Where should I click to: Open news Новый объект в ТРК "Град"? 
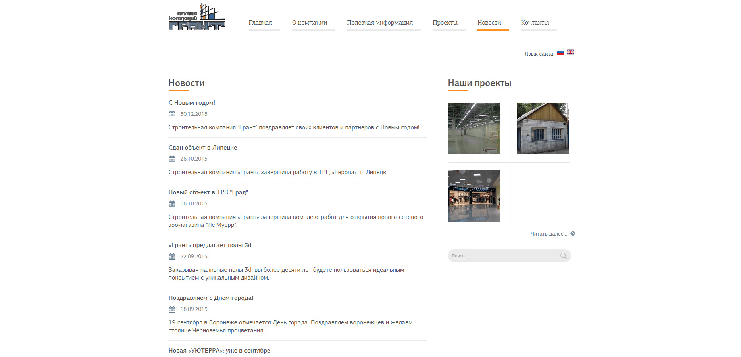pos(208,192)
